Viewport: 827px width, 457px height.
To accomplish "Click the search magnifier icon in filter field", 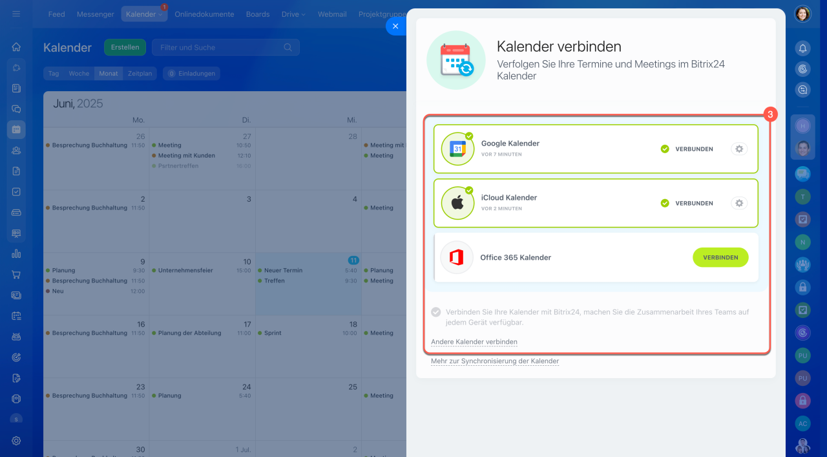I will tap(288, 47).
